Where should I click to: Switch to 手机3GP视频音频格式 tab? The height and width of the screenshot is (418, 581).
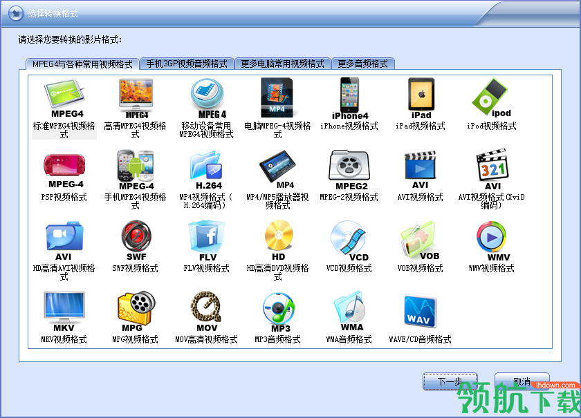pyautogui.click(x=187, y=64)
